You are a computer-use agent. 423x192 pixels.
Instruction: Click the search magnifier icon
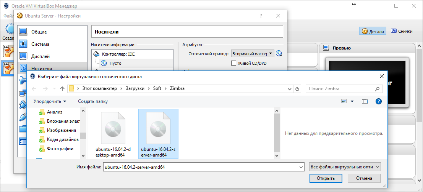[377, 89]
